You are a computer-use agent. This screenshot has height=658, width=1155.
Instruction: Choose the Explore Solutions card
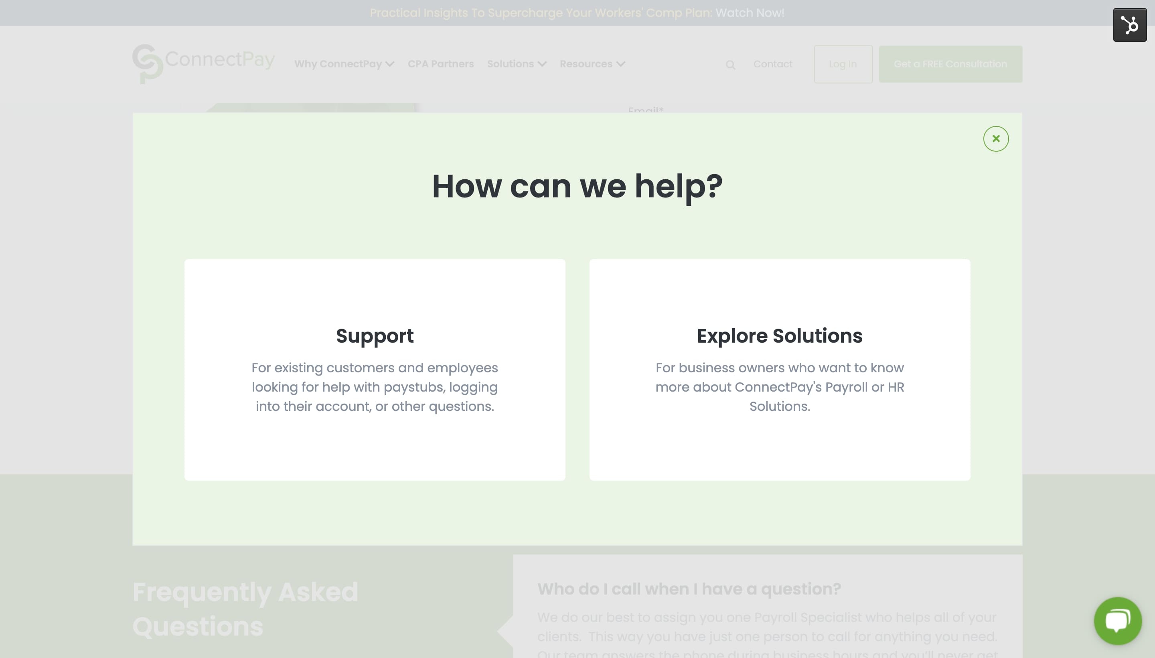[780, 369]
